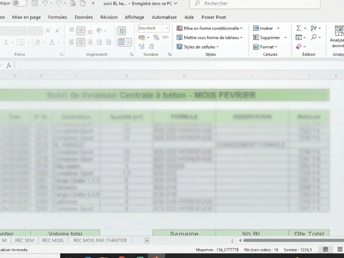Image resolution: width=344 pixels, height=258 pixels.
Task: Apply Percent style with % icon
Action: 156,37
